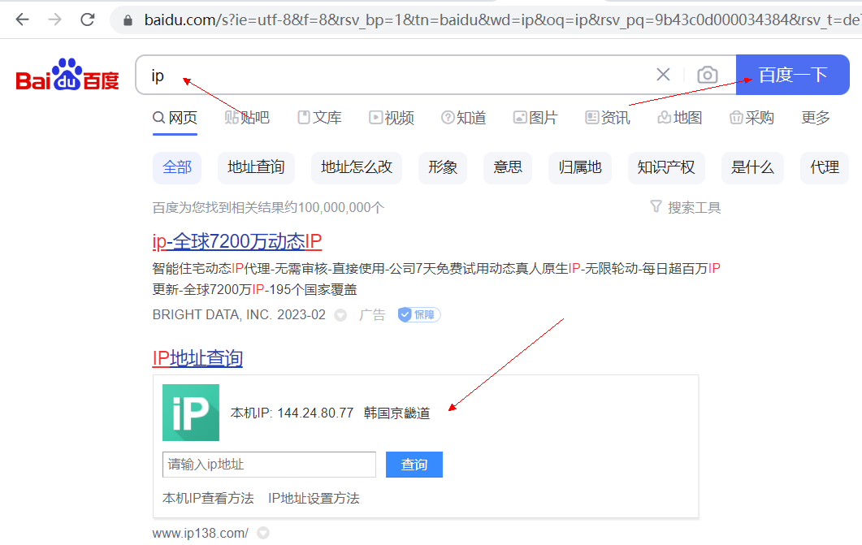Open image search with camera icon
862x545 pixels.
click(708, 75)
